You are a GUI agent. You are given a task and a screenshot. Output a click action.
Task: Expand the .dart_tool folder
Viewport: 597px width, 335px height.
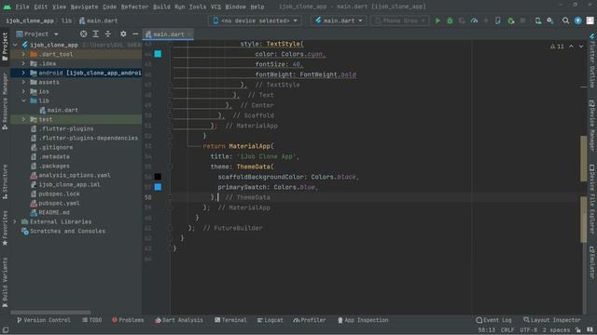(23, 54)
